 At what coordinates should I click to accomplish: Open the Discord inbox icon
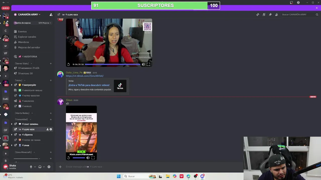tap(291, 2)
